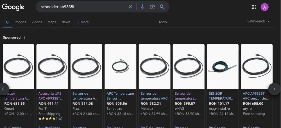This screenshot has width=281, height=128.
Task: Expand the SafeSearch dropdown
Action: coord(259,21)
